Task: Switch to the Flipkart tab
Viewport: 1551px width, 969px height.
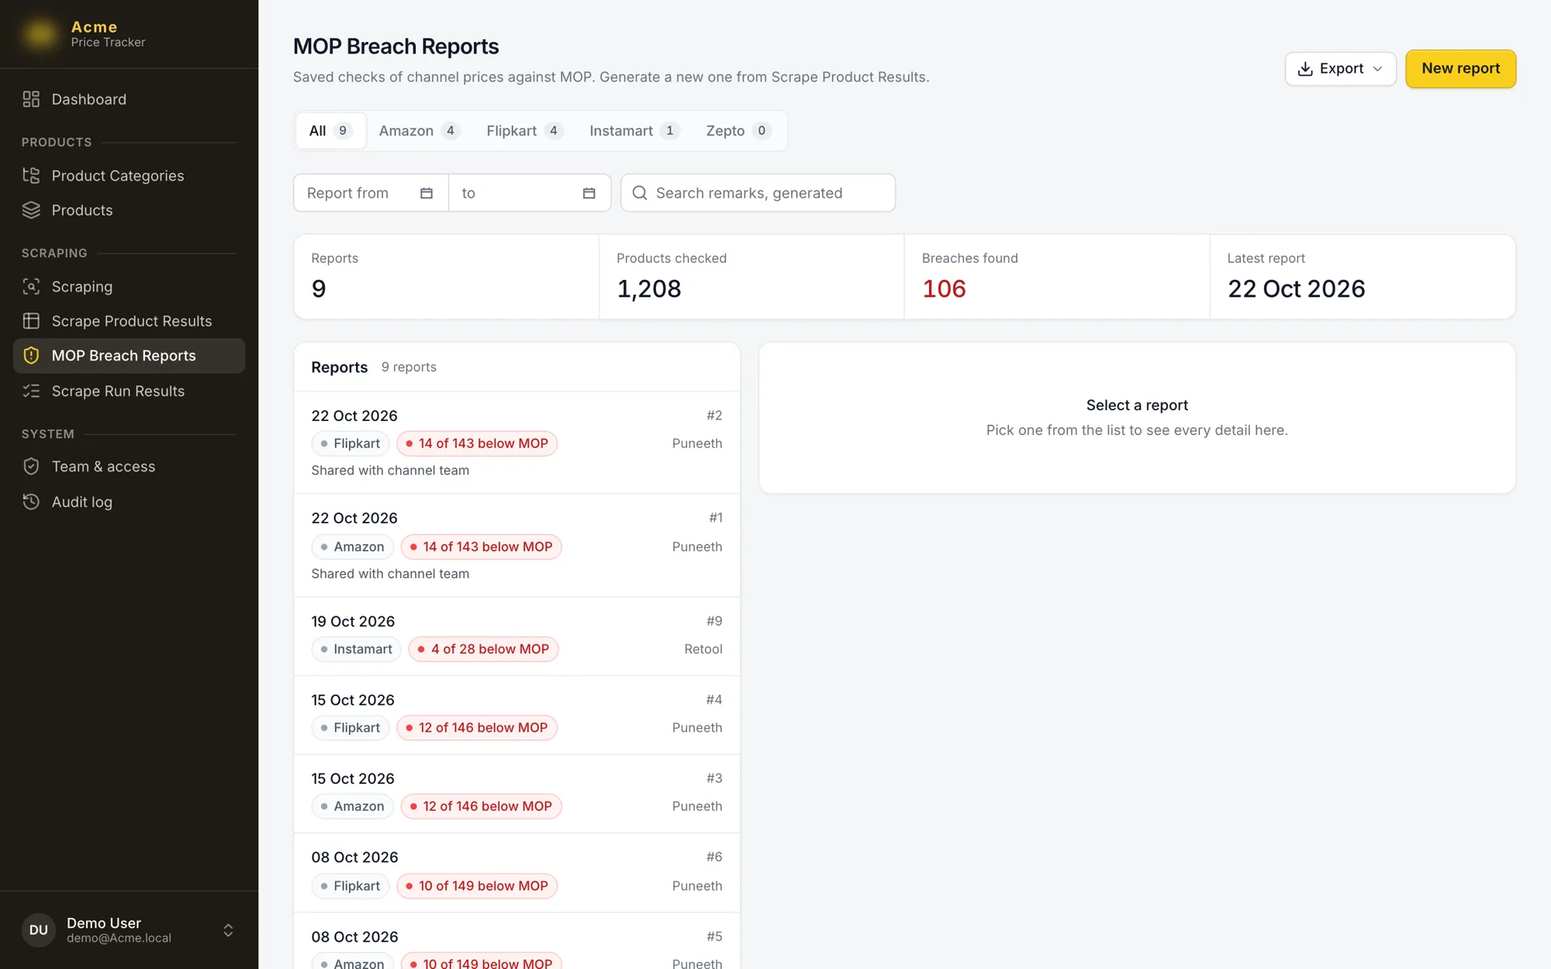Action: click(x=524, y=130)
